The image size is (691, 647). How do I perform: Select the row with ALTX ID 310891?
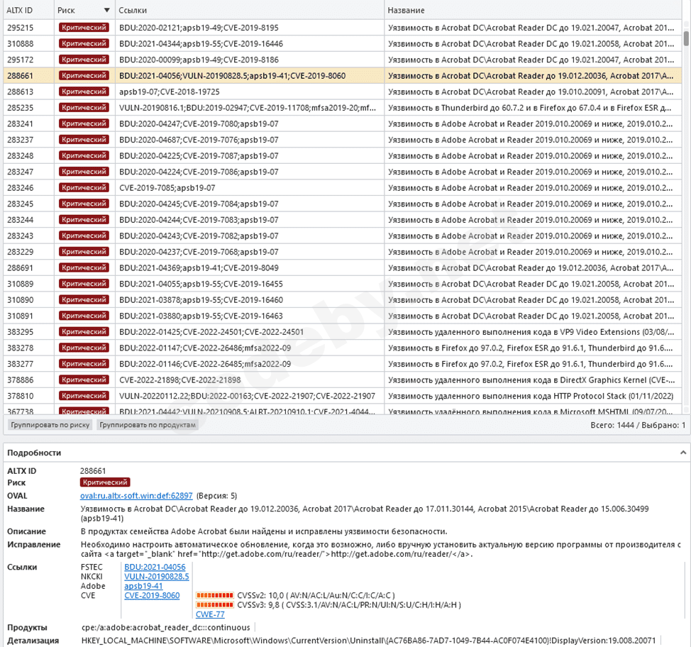pos(343,316)
